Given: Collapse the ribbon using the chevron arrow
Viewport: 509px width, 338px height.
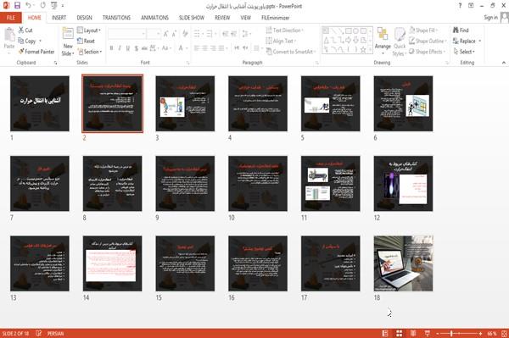Looking at the screenshot, I should (x=503, y=63).
